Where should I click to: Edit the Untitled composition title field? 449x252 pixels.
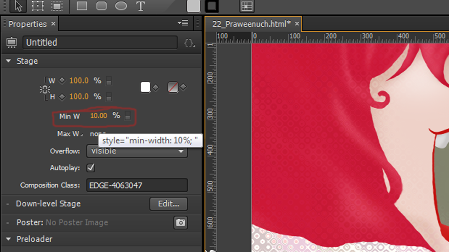coord(100,43)
